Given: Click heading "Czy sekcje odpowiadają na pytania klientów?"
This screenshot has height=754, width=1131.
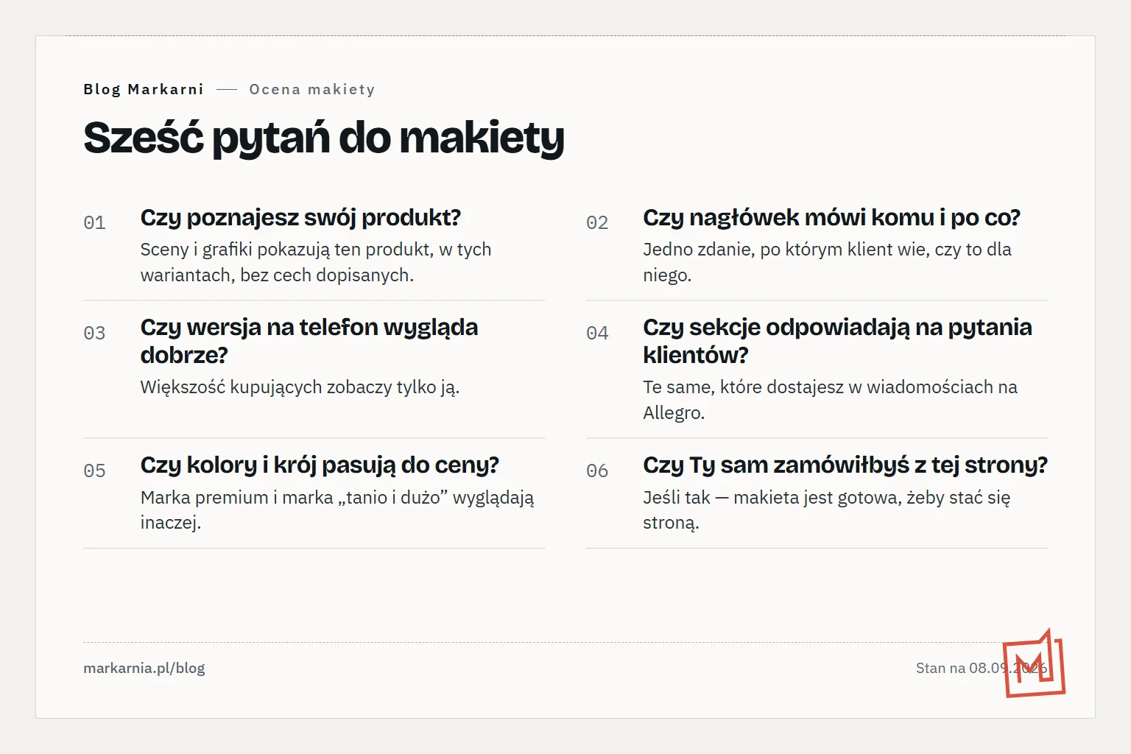Looking at the screenshot, I should [838, 341].
